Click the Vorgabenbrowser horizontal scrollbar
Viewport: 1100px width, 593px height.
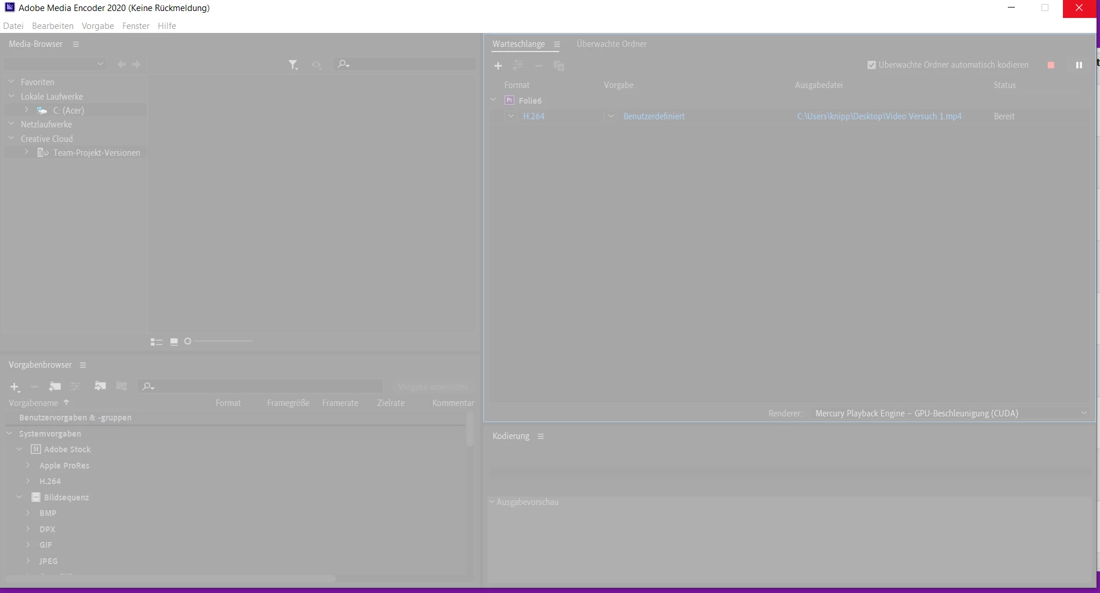tap(170, 579)
